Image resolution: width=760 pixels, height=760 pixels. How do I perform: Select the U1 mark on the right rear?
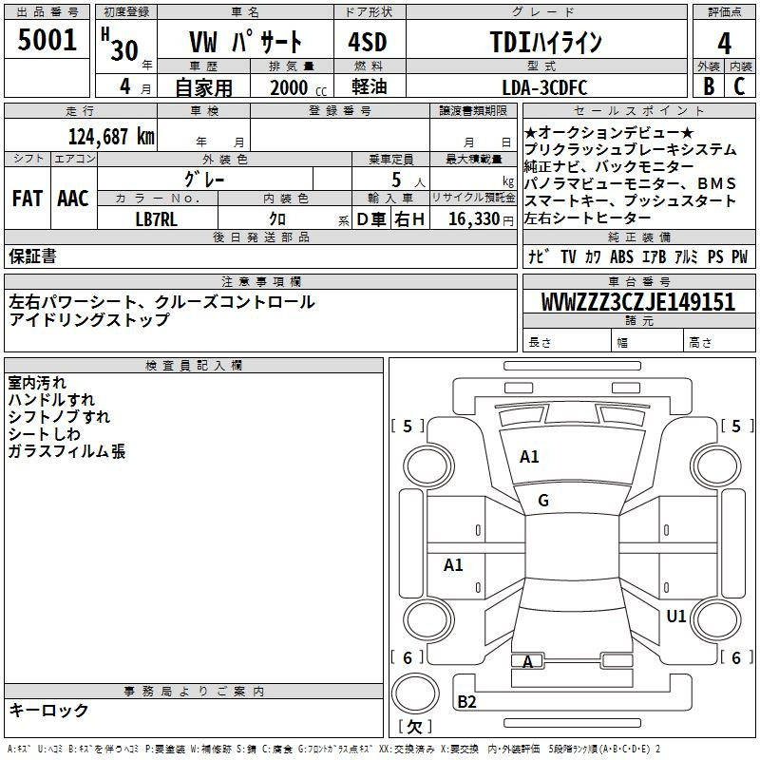point(676,617)
